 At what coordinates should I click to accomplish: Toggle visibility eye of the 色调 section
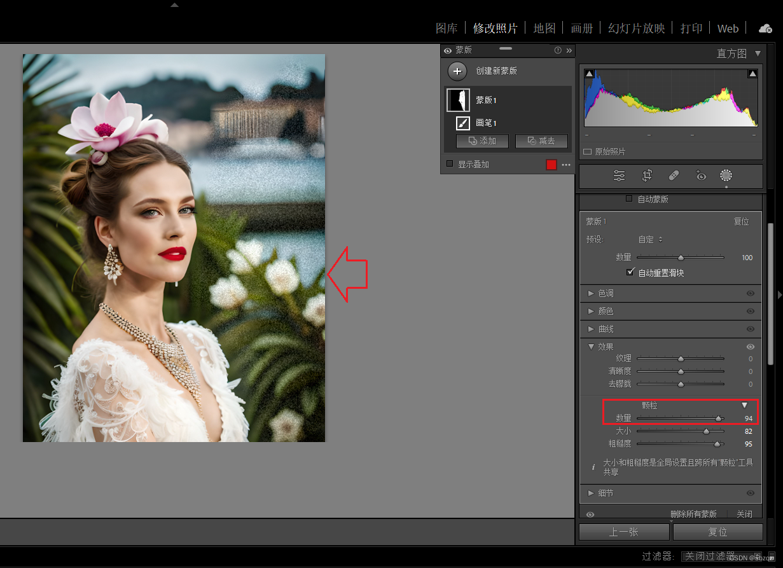coord(751,294)
